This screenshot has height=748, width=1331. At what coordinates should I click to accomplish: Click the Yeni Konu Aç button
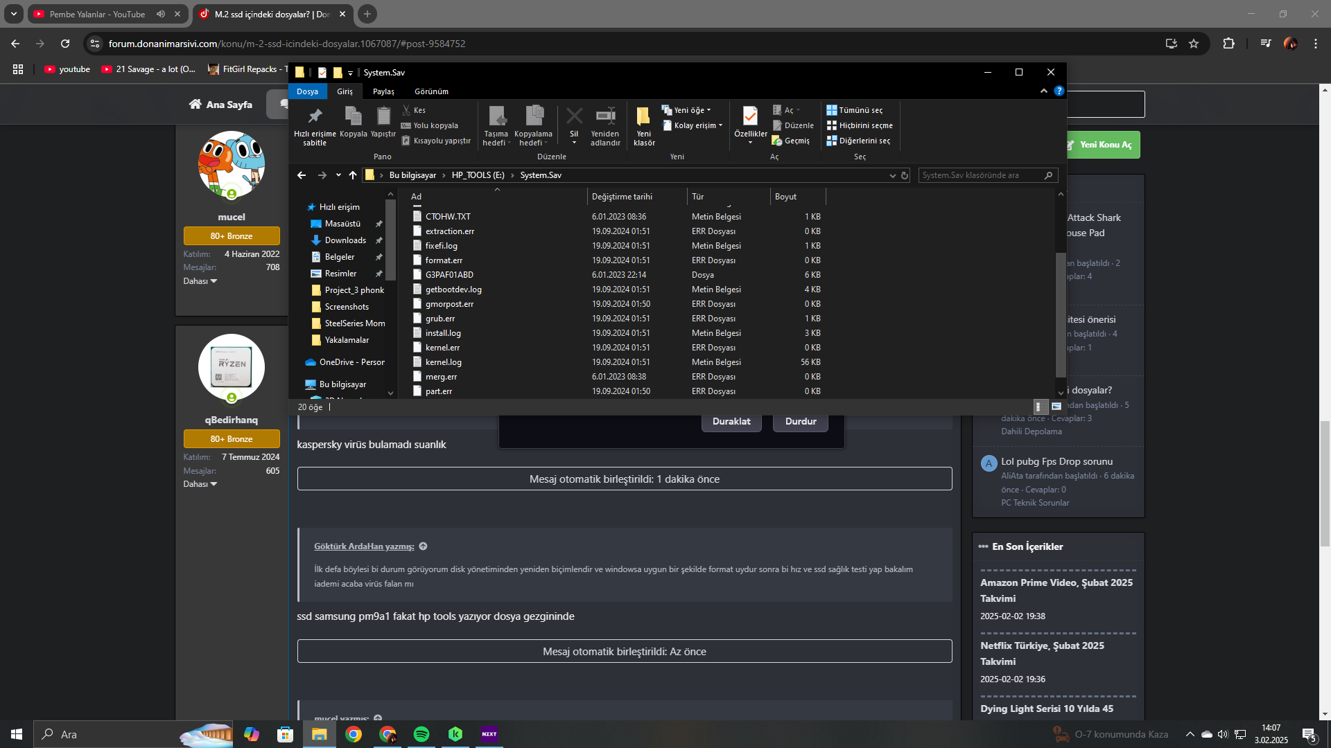(x=1105, y=145)
